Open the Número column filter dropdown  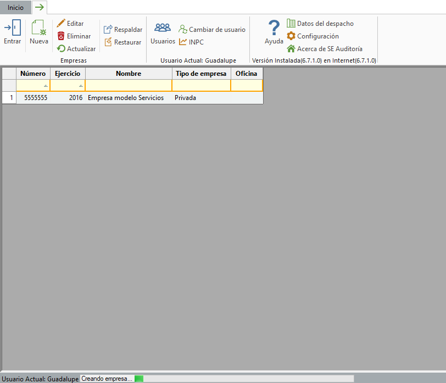pos(46,86)
